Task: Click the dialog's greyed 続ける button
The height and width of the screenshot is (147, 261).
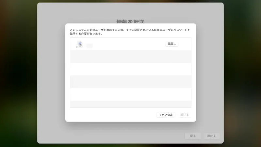Action: (x=185, y=115)
